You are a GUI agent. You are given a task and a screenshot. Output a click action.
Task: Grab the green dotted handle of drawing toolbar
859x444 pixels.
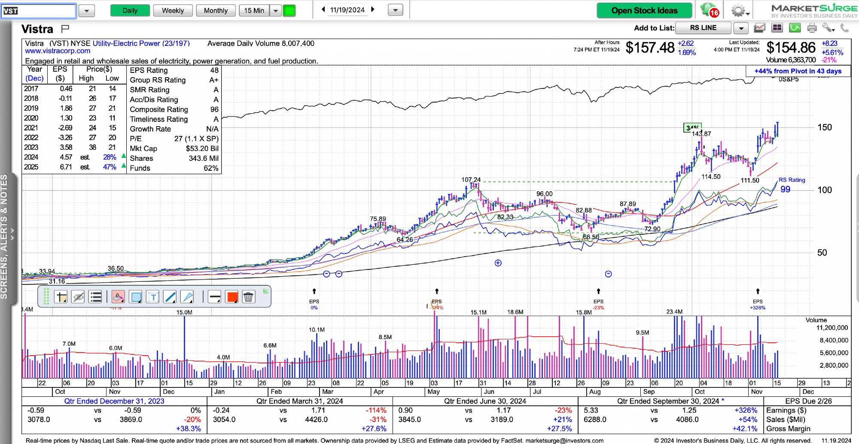click(x=46, y=296)
